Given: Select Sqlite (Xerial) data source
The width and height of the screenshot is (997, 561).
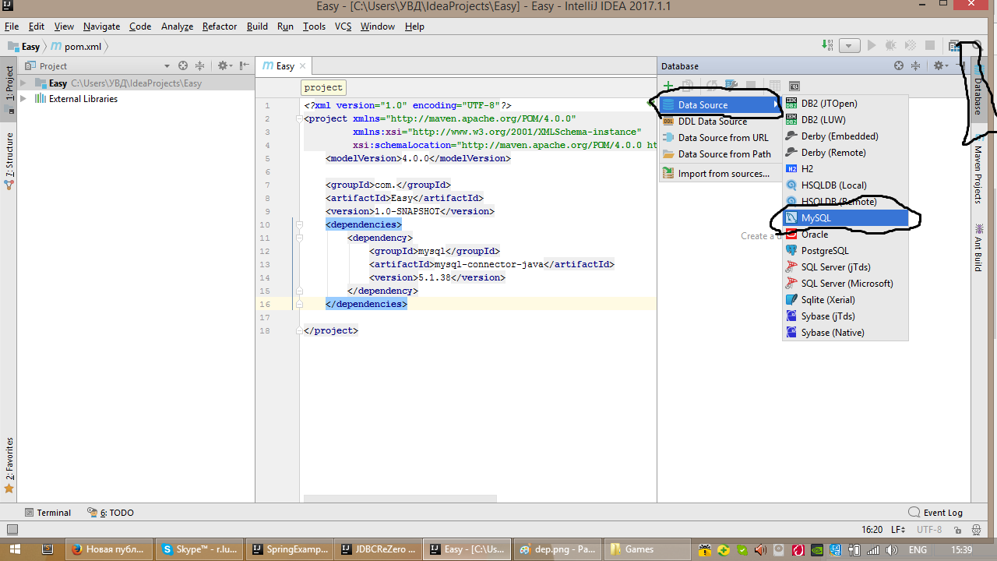Looking at the screenshot, I should click(x=845, y=300).
